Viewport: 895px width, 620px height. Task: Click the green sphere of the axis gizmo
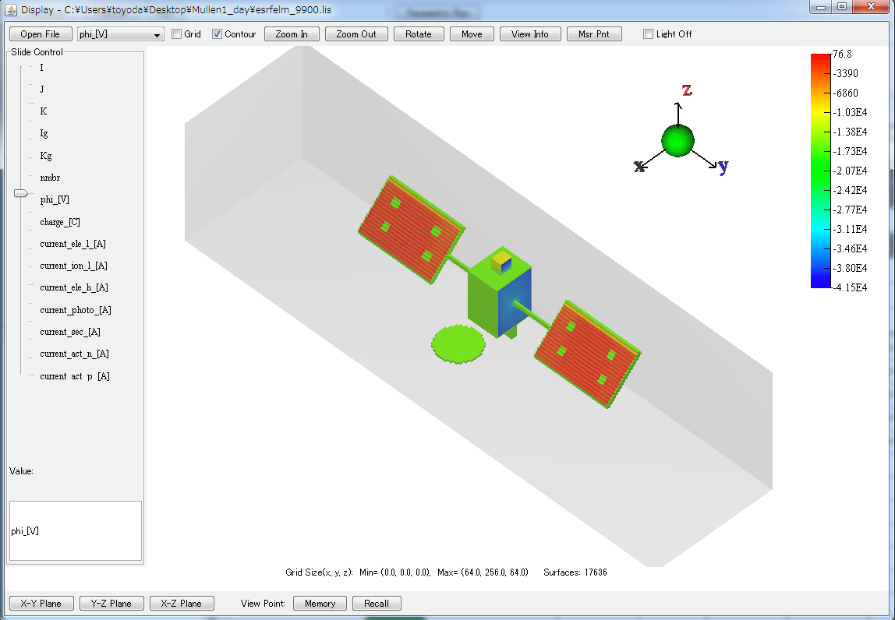click(x=677, y=141)
